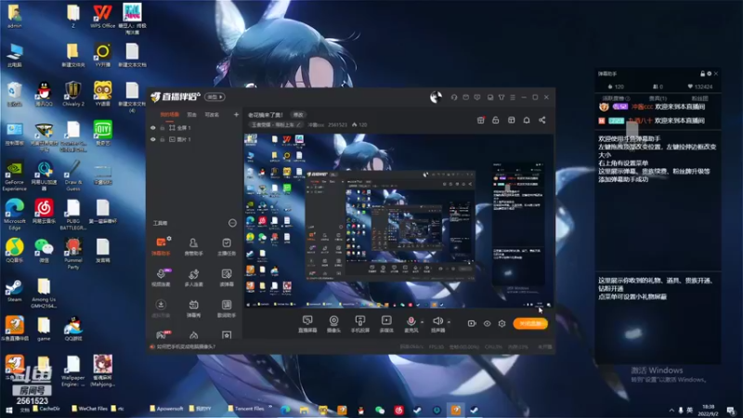Viewport: 743px width, 418px height.
Task: Toggle visibility eye of 图片 1 source
Action: [x=152, y=139]
